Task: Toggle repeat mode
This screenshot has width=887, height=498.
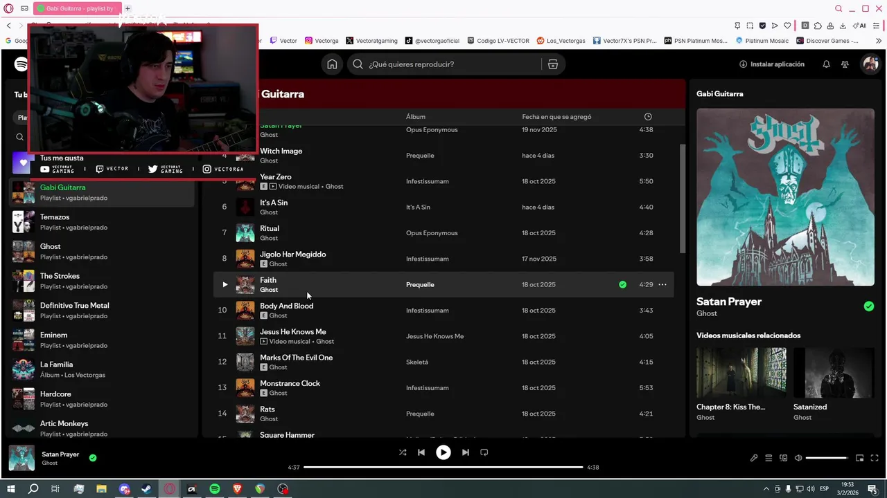Action: click(x=484, y=452)
